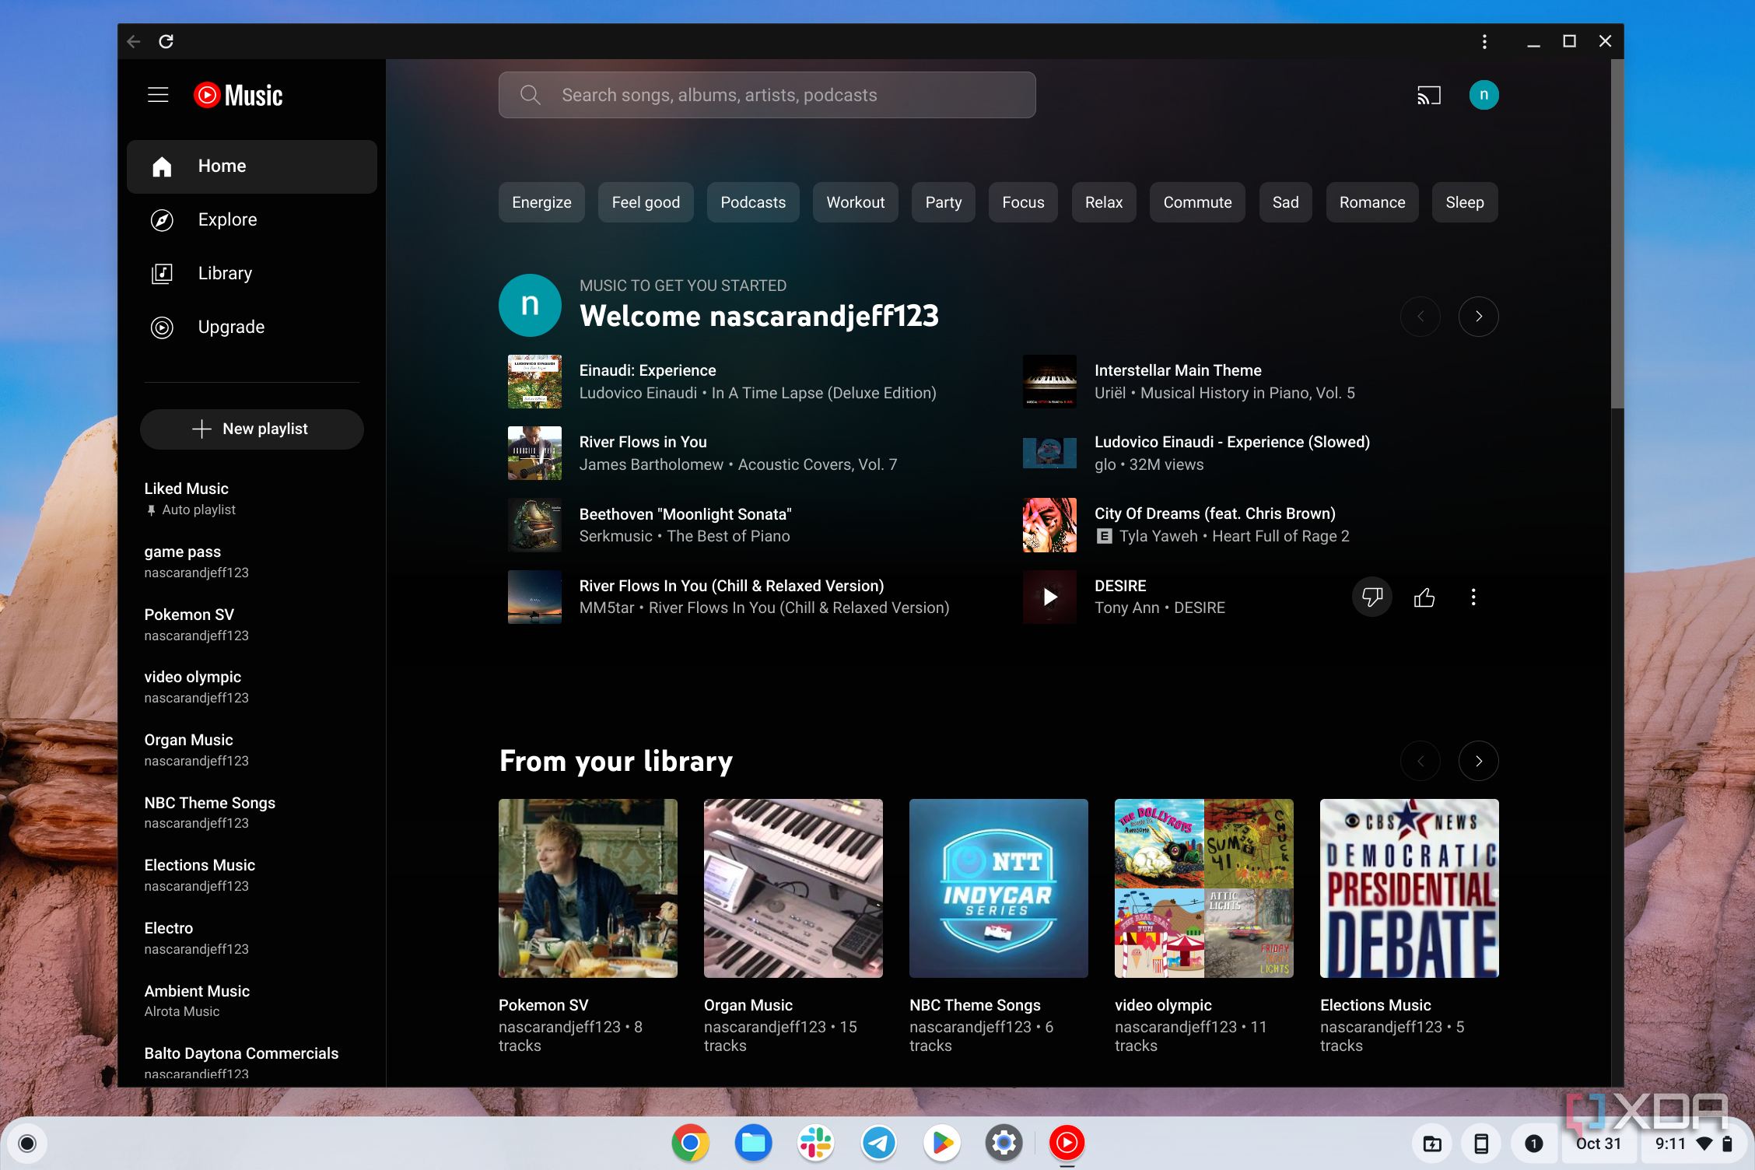Open the notification count indicator
The height and width of the screenshot is (1170, 1755).
click(x=1533, y=1144)
